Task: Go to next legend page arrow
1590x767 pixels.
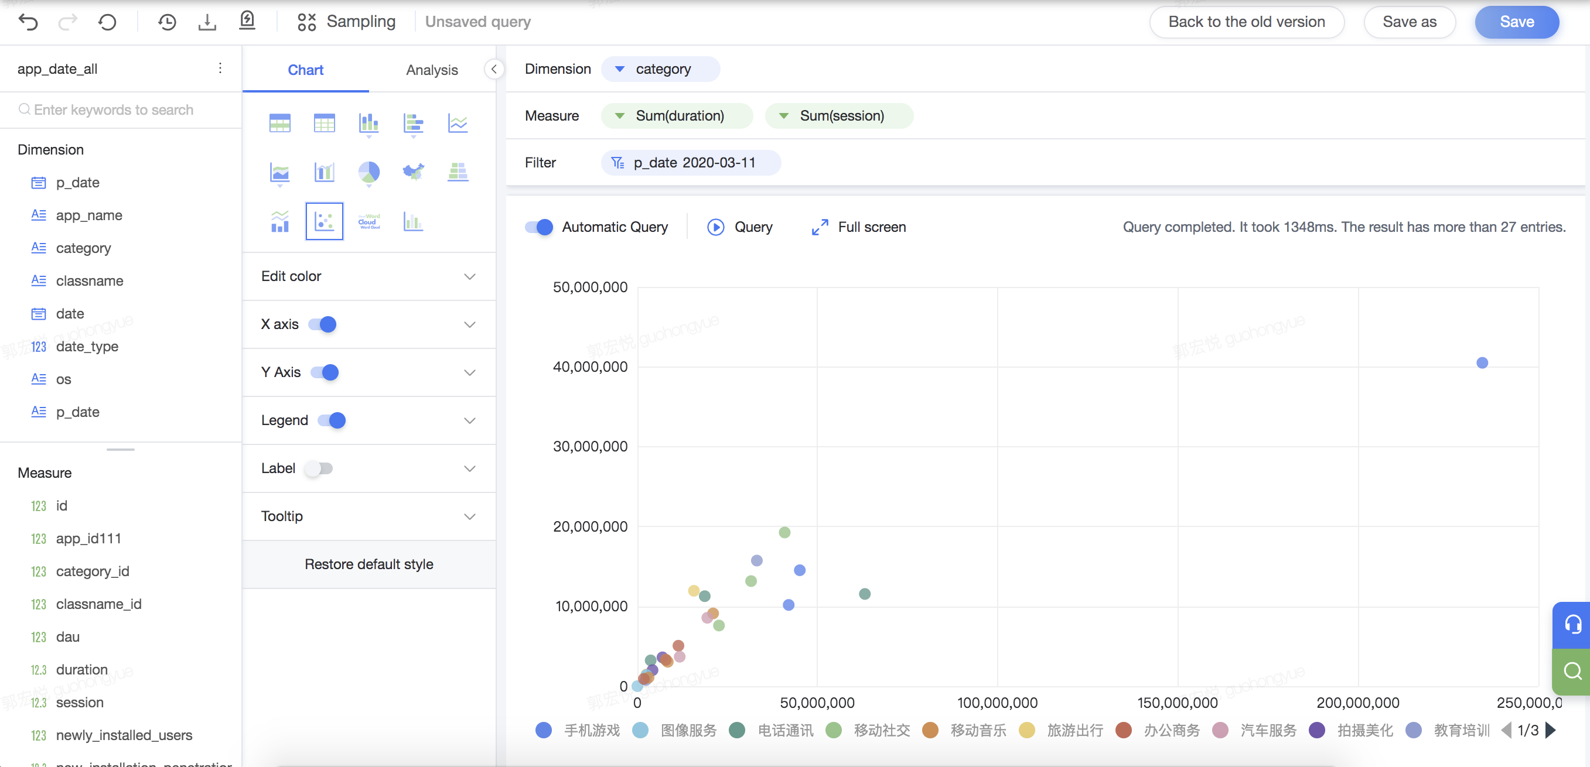Action: click(x=1551, y=731)
